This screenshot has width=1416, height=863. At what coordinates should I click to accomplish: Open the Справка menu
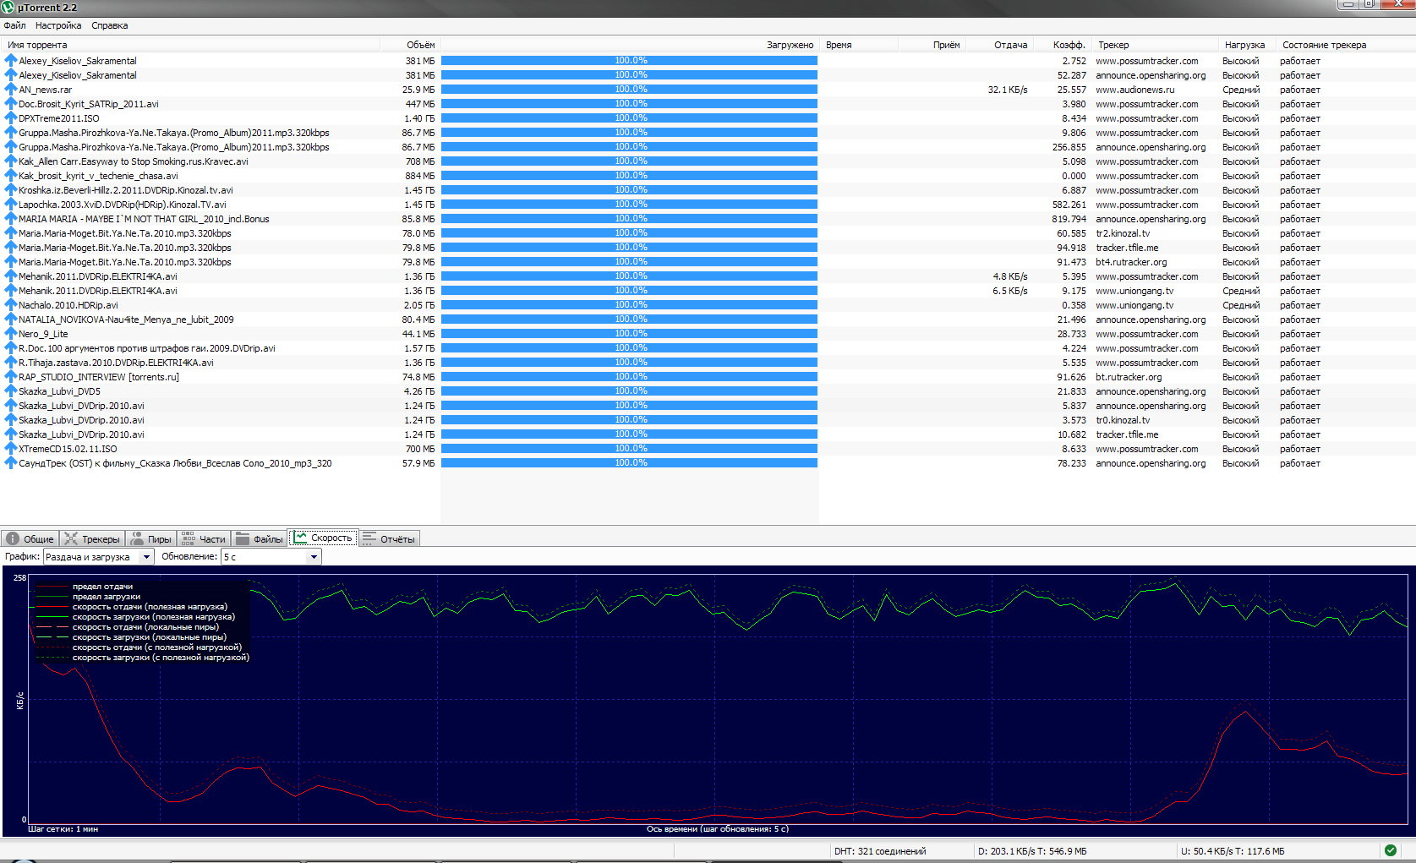pos(110,25)
